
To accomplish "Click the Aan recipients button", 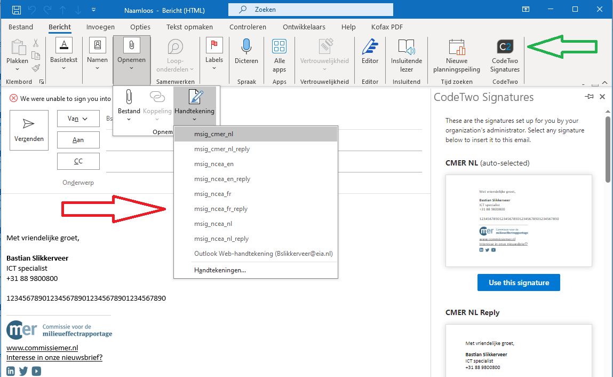I will click(x=78, y=140).
